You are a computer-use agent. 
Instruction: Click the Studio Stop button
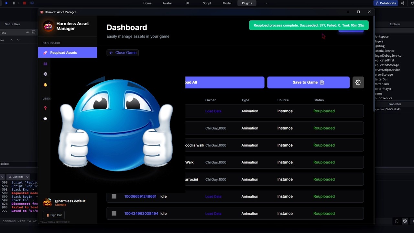(24, 3)
